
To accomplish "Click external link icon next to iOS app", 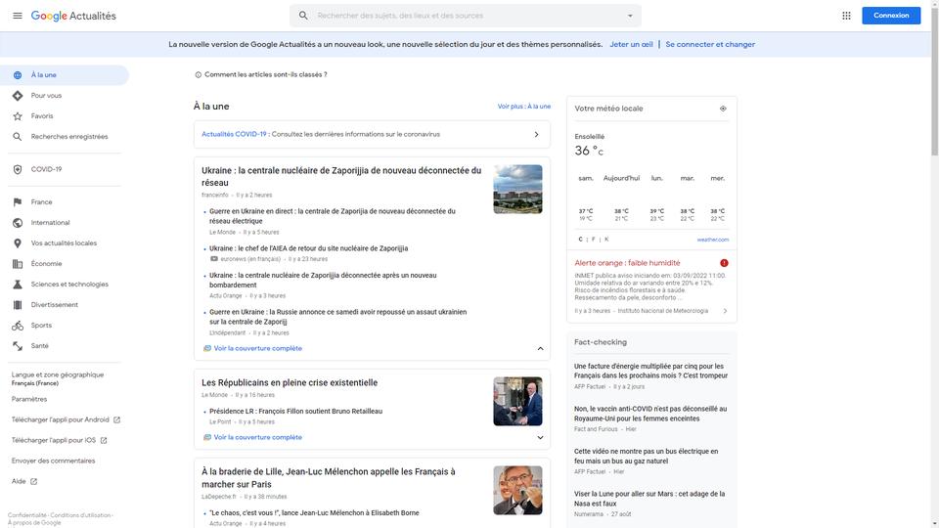I will (104, 441).
